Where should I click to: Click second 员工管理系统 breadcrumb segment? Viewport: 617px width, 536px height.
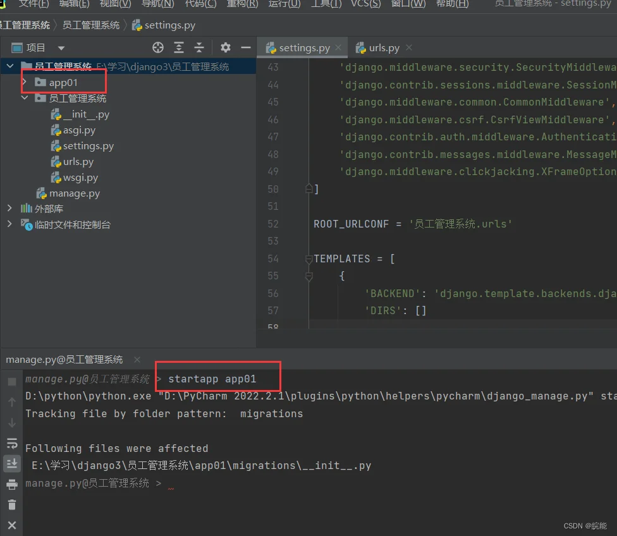click(x=91, y=25)
